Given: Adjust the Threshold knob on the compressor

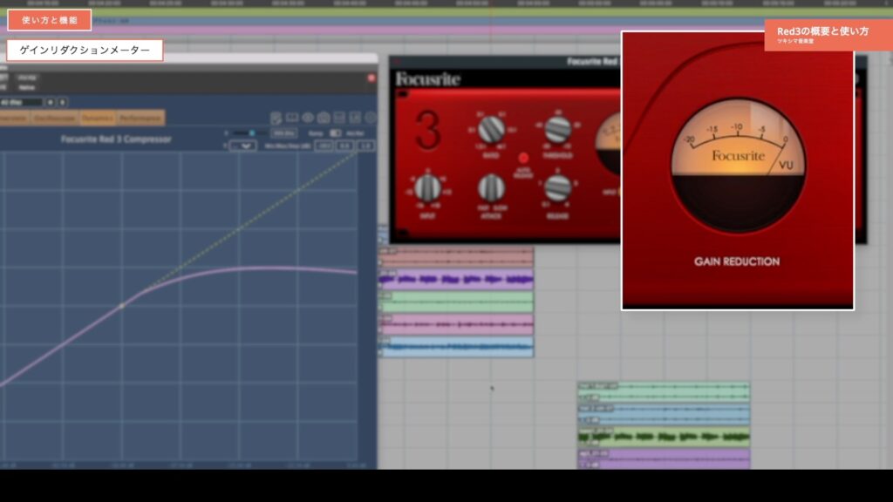Looking at the screenshot, I should click(x=557, y=130).
